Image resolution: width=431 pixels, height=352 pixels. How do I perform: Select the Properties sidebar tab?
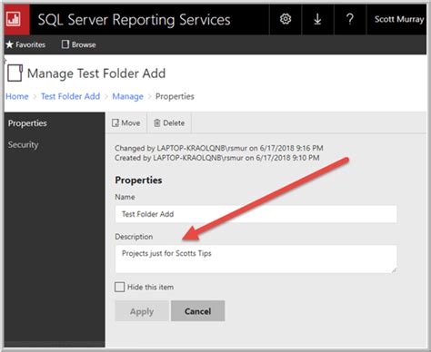(55, 123)
